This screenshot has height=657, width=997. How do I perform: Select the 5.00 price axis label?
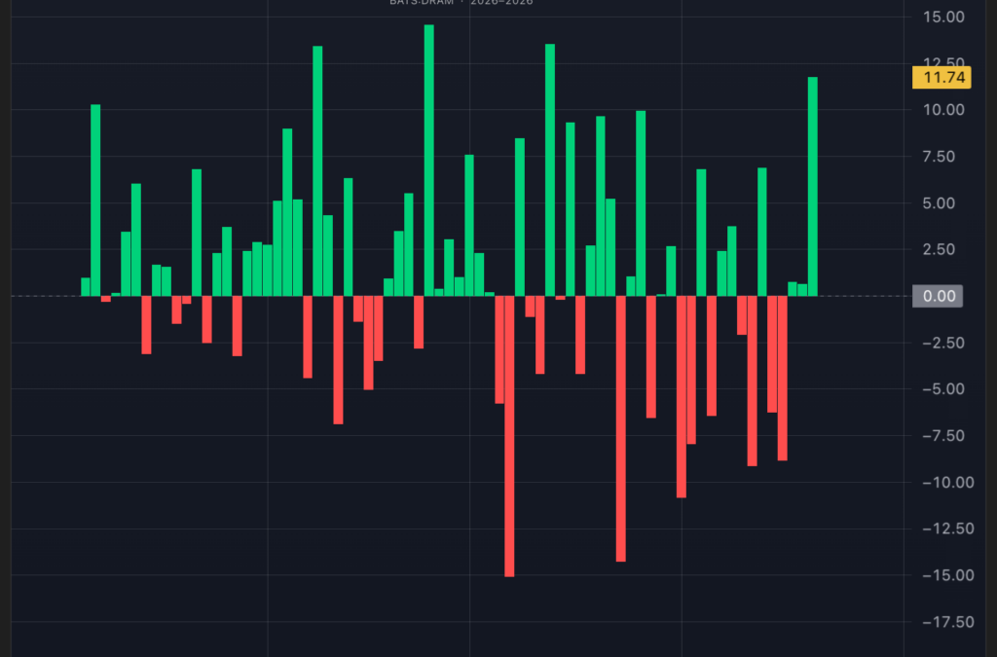pyautogui.click(x=939, y=203)
